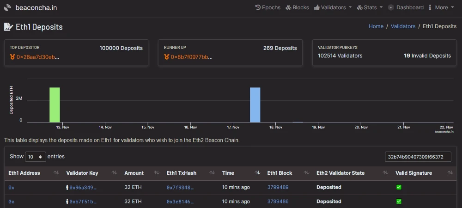Open Validators breadcrumb link
462x208 pixels.
[403, 26]
